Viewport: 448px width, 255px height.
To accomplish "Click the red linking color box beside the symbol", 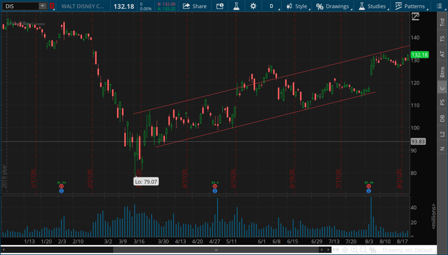I will coord(52,6).
